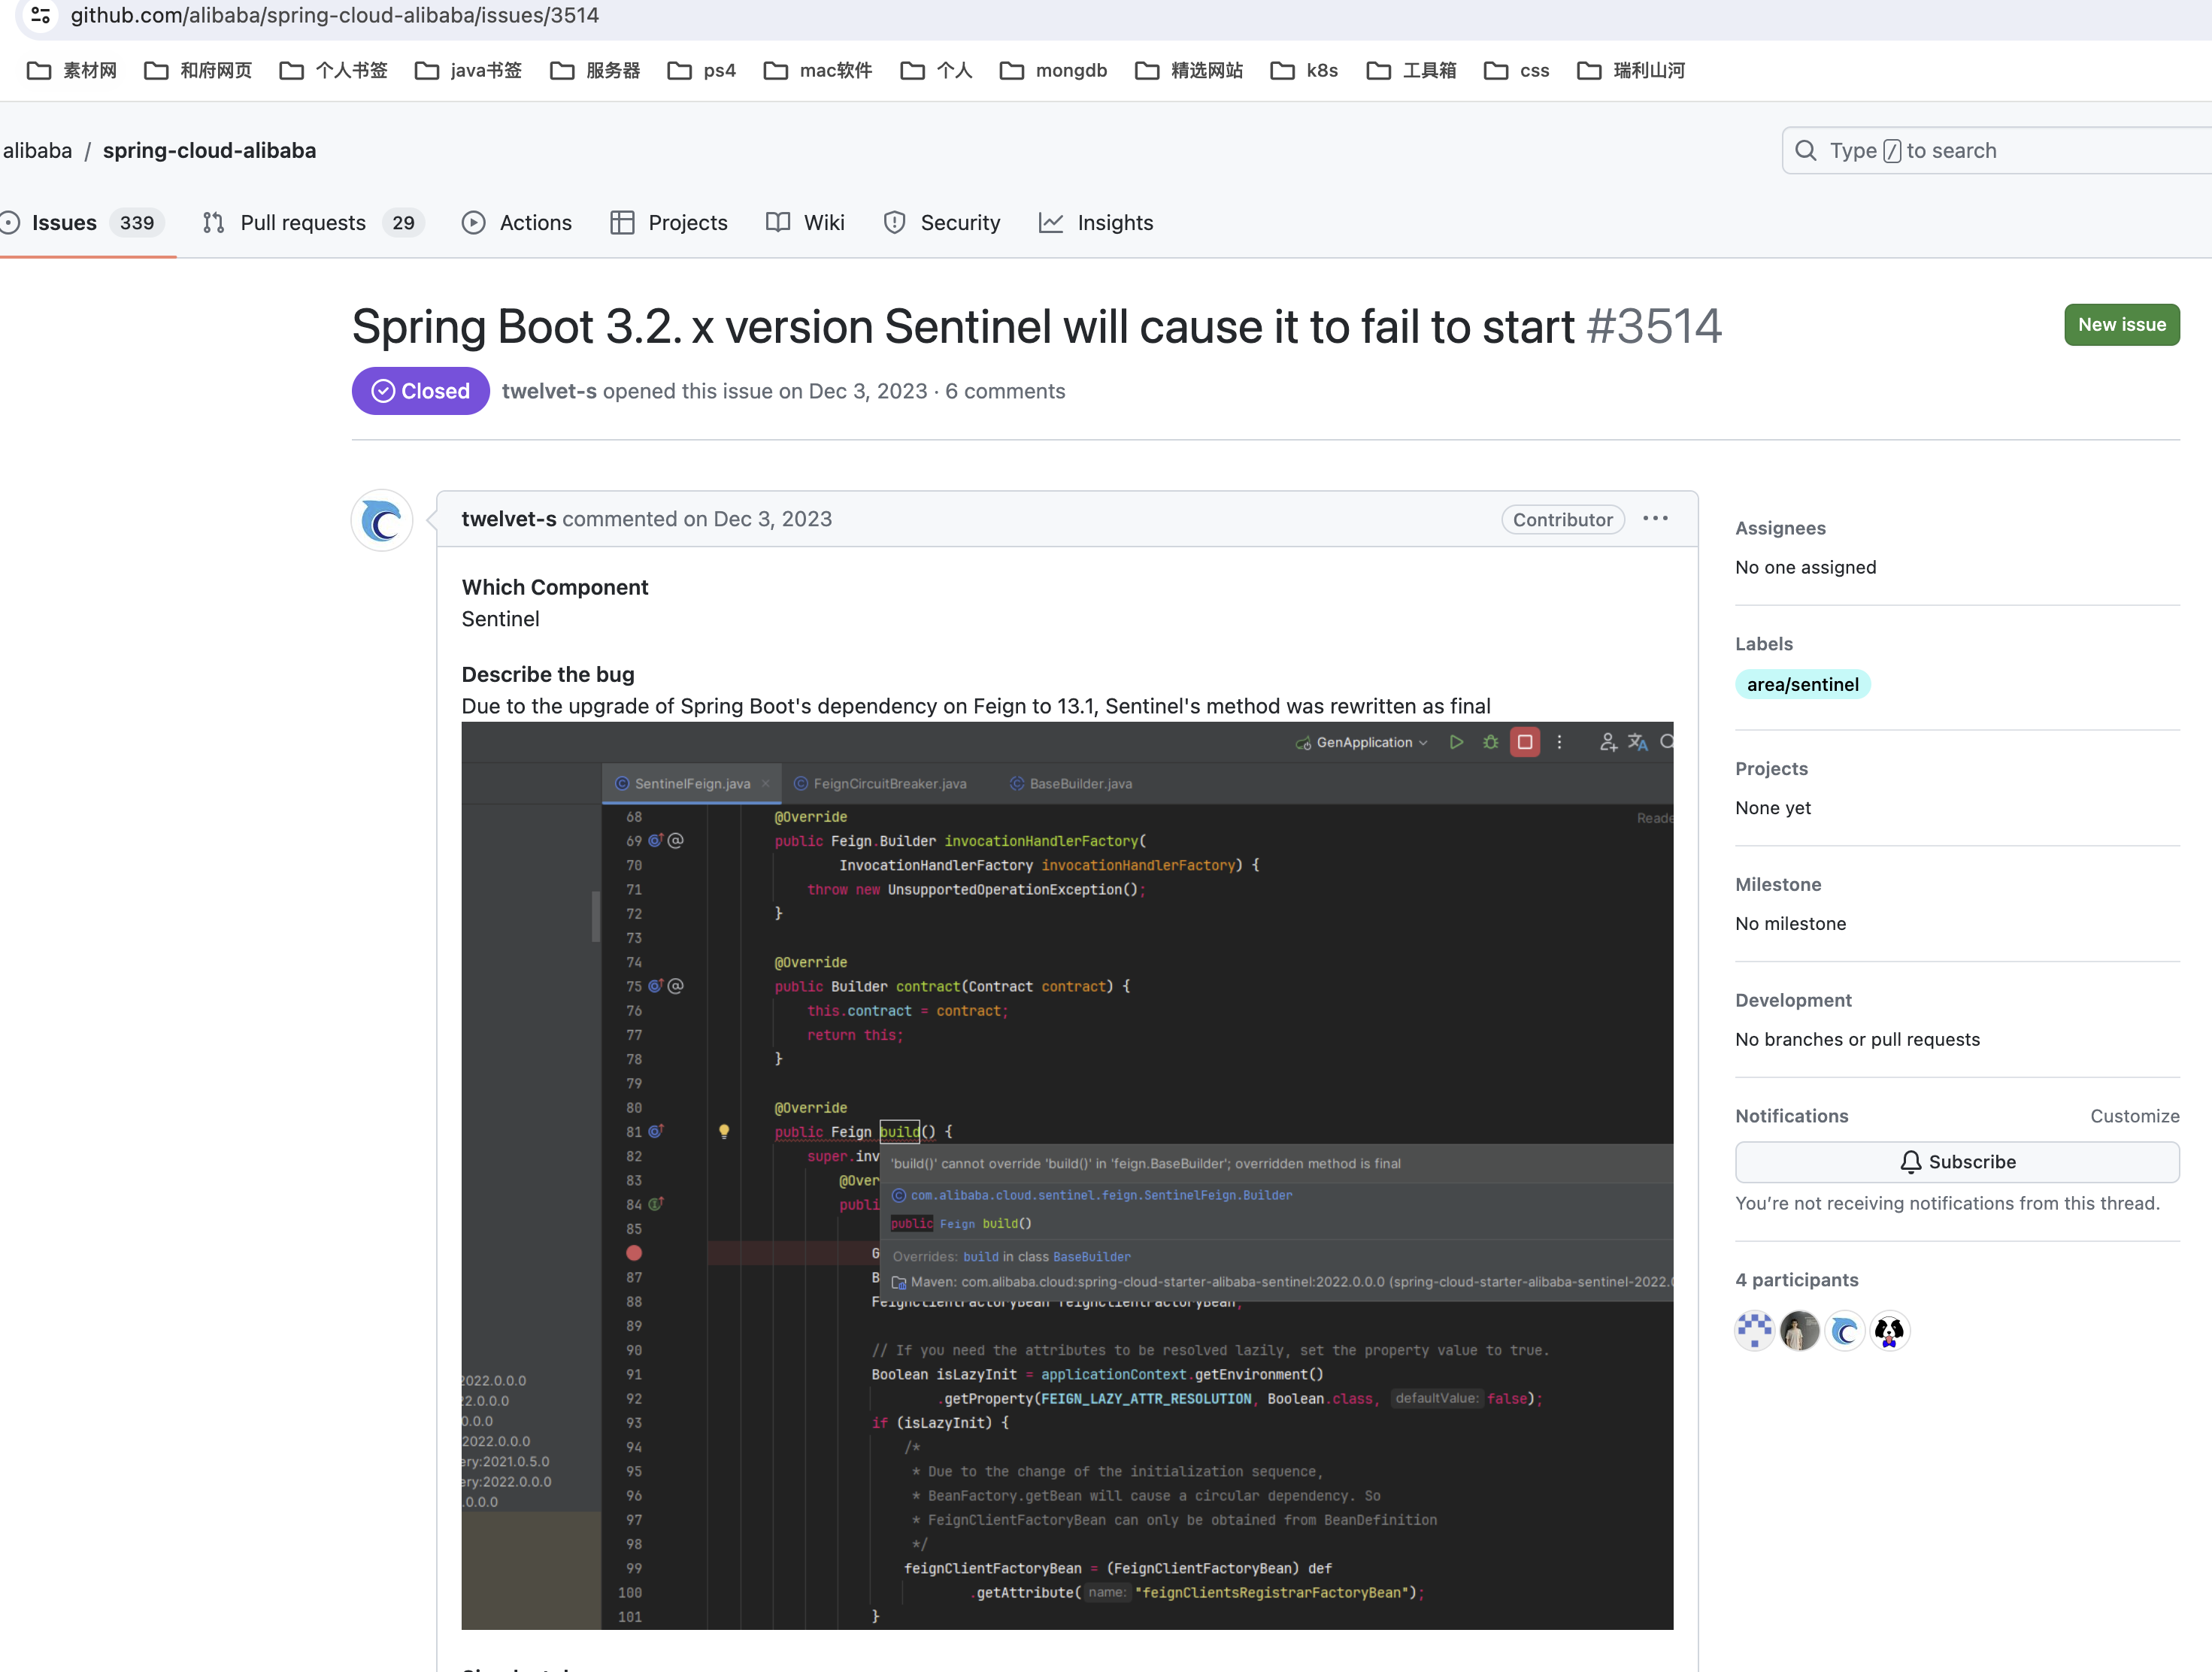Open the Insights tab
The height and width of the screenshot is (1672, 2212).
[x=1096, y=222]
